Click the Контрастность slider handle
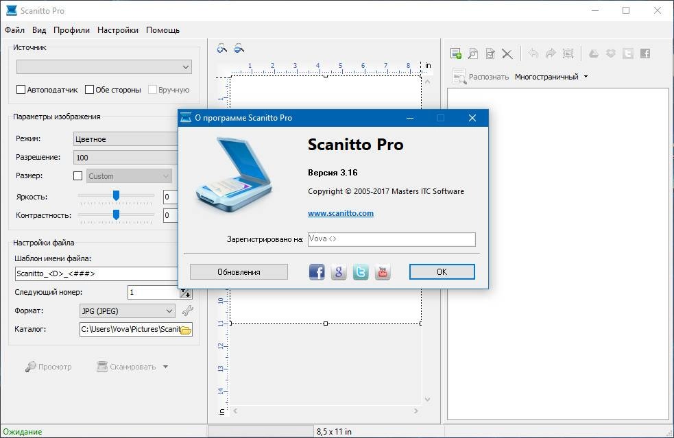The width and height of the screenshot is (674, 438). [x=116, y=215]
